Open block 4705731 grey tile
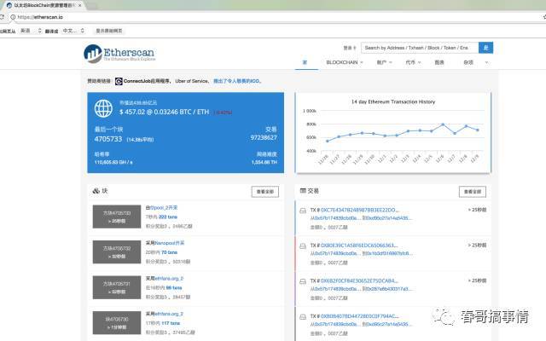The width and height of the screenshot is (546, 341). [117, 288]
